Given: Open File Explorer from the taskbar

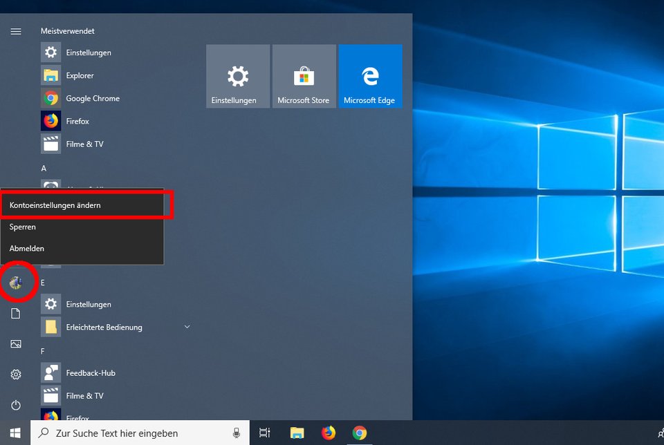Looking at the screenshot, I should pos(297,433).
